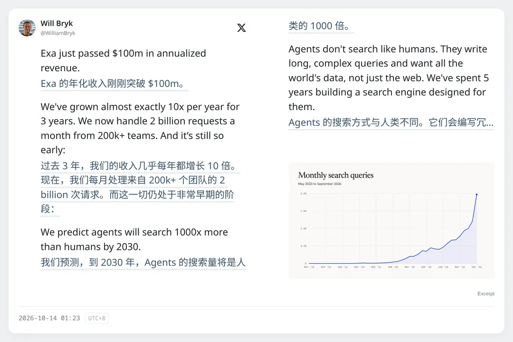Open the X logo icon

click(x=241, y=28)
